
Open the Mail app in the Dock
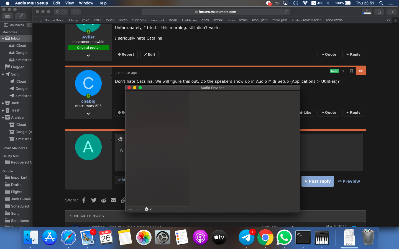coord(87,237)
